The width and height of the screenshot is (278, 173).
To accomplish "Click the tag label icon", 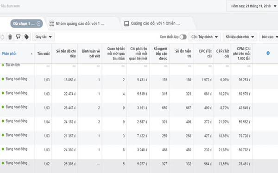I will click(x=26, y=37).
